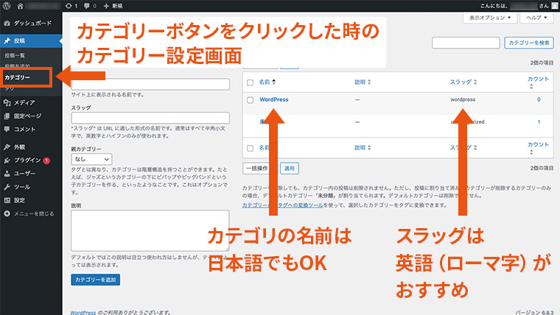Click the プラグイン plug icon
Image resolution: width=560 pixels, height=315 pixels.
(7, 160)
